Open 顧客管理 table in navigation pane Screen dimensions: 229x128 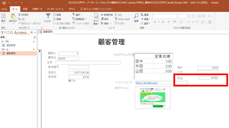point(18,46)
